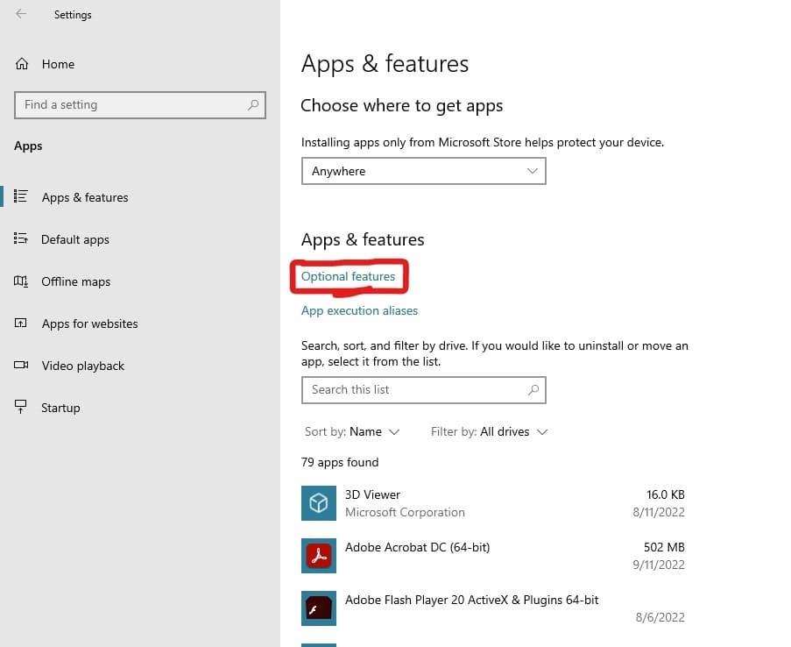The width and height of the screenshot is (791, 647).
Task: Go back using the arrow button
Action: point(19,14)
